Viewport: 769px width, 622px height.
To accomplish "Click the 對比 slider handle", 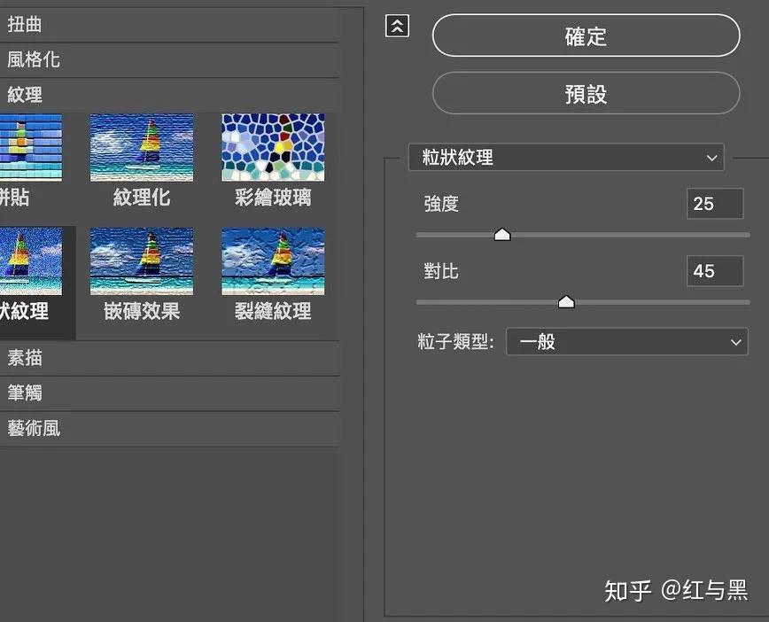I will (566, 302).
